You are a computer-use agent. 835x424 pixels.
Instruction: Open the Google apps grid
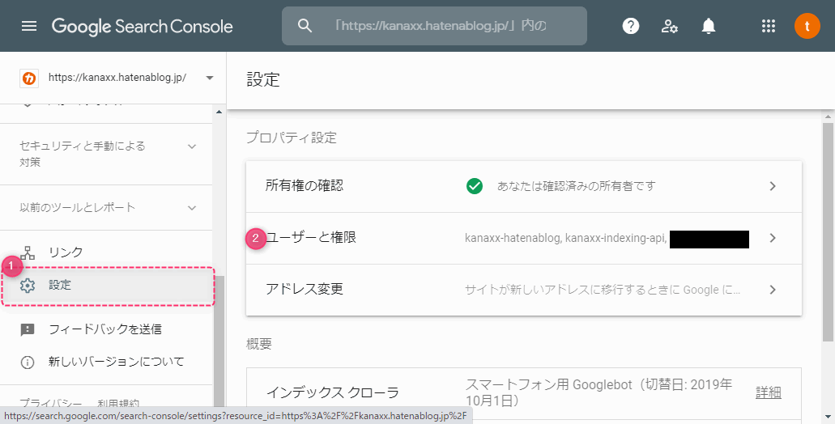click(x=768, y=26)
